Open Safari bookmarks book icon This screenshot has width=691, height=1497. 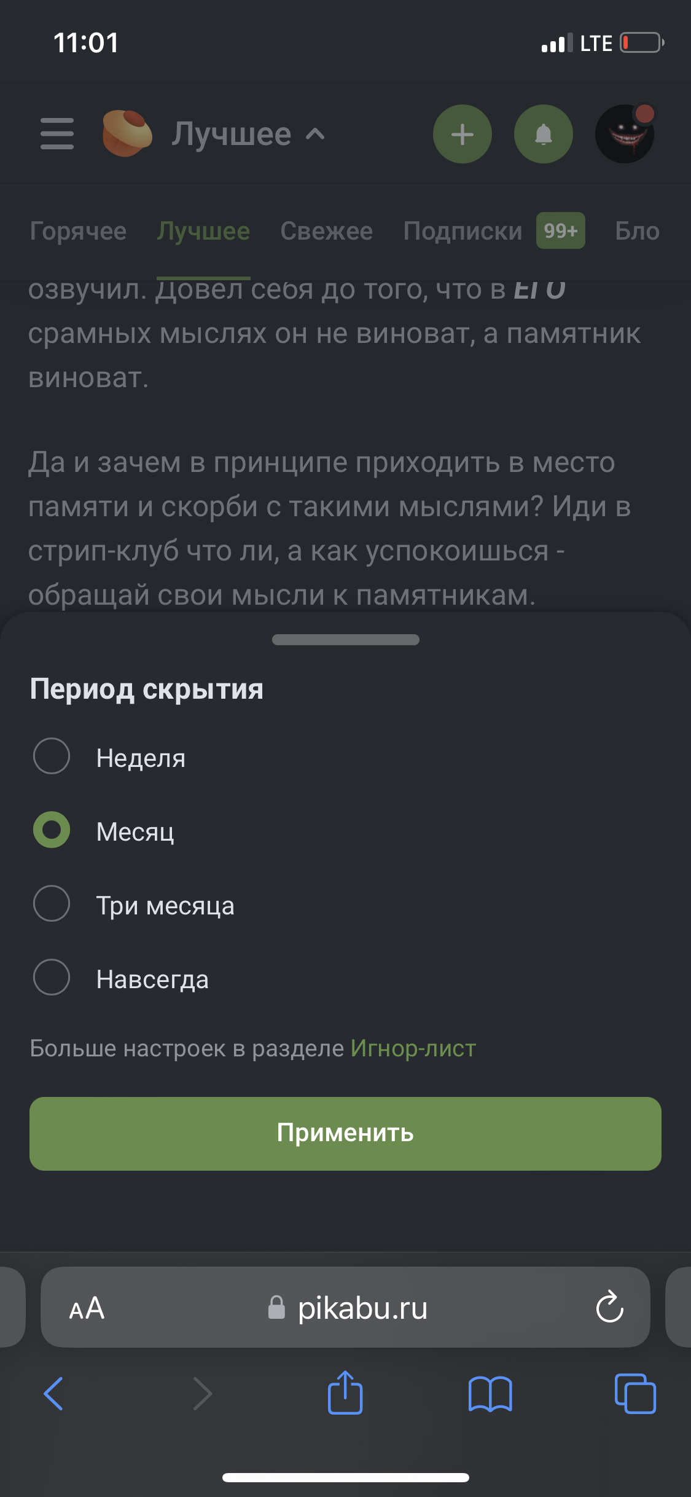[490, 1393]
